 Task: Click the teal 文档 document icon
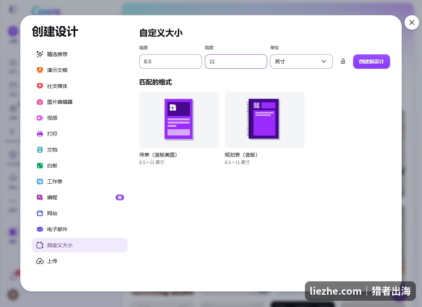40,150
